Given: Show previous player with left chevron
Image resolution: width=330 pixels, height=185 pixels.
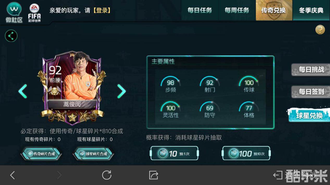Looking at the screenshot, I should (x=23, y=91).
